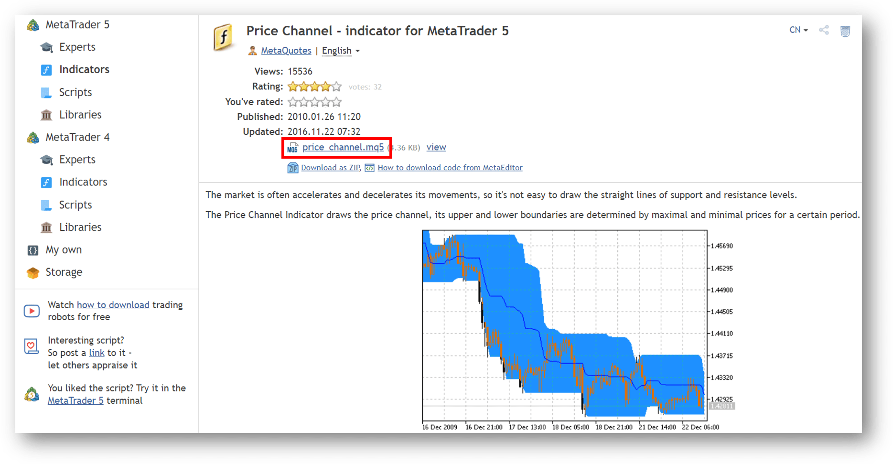Click the Updated date 2016.11.22 07:32
893x464 pixels.
pos(324,132)
